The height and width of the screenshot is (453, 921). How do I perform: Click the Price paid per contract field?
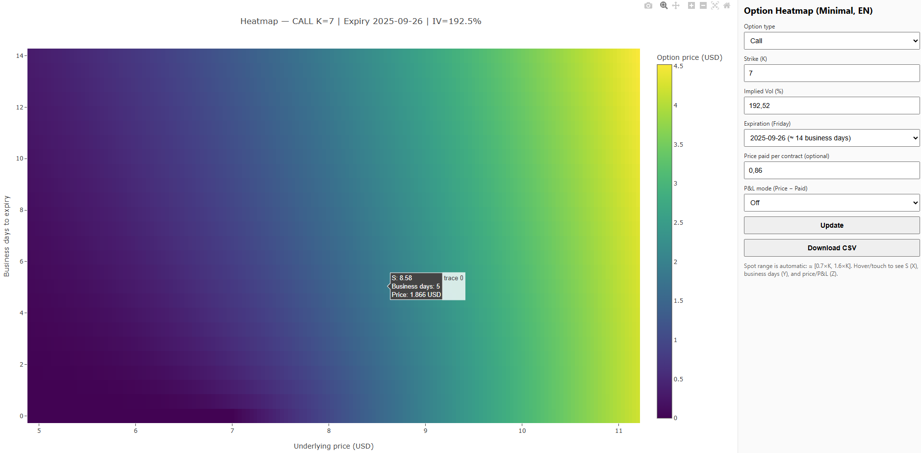pos(832,170)
